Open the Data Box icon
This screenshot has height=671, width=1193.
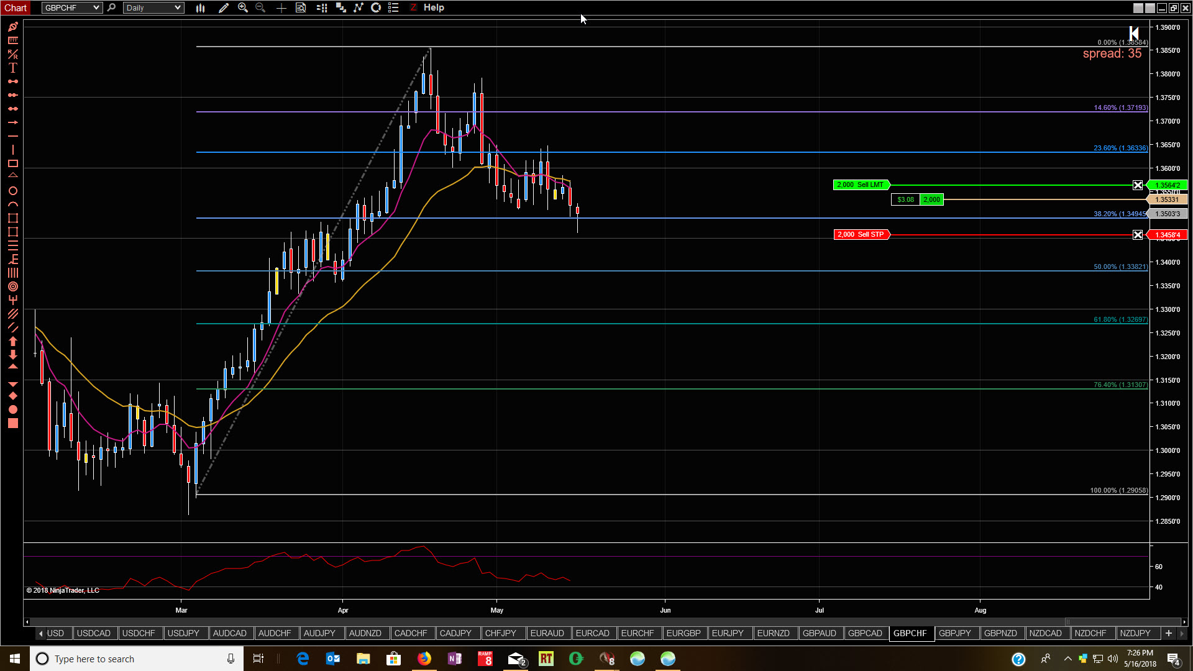pos(301,8)
